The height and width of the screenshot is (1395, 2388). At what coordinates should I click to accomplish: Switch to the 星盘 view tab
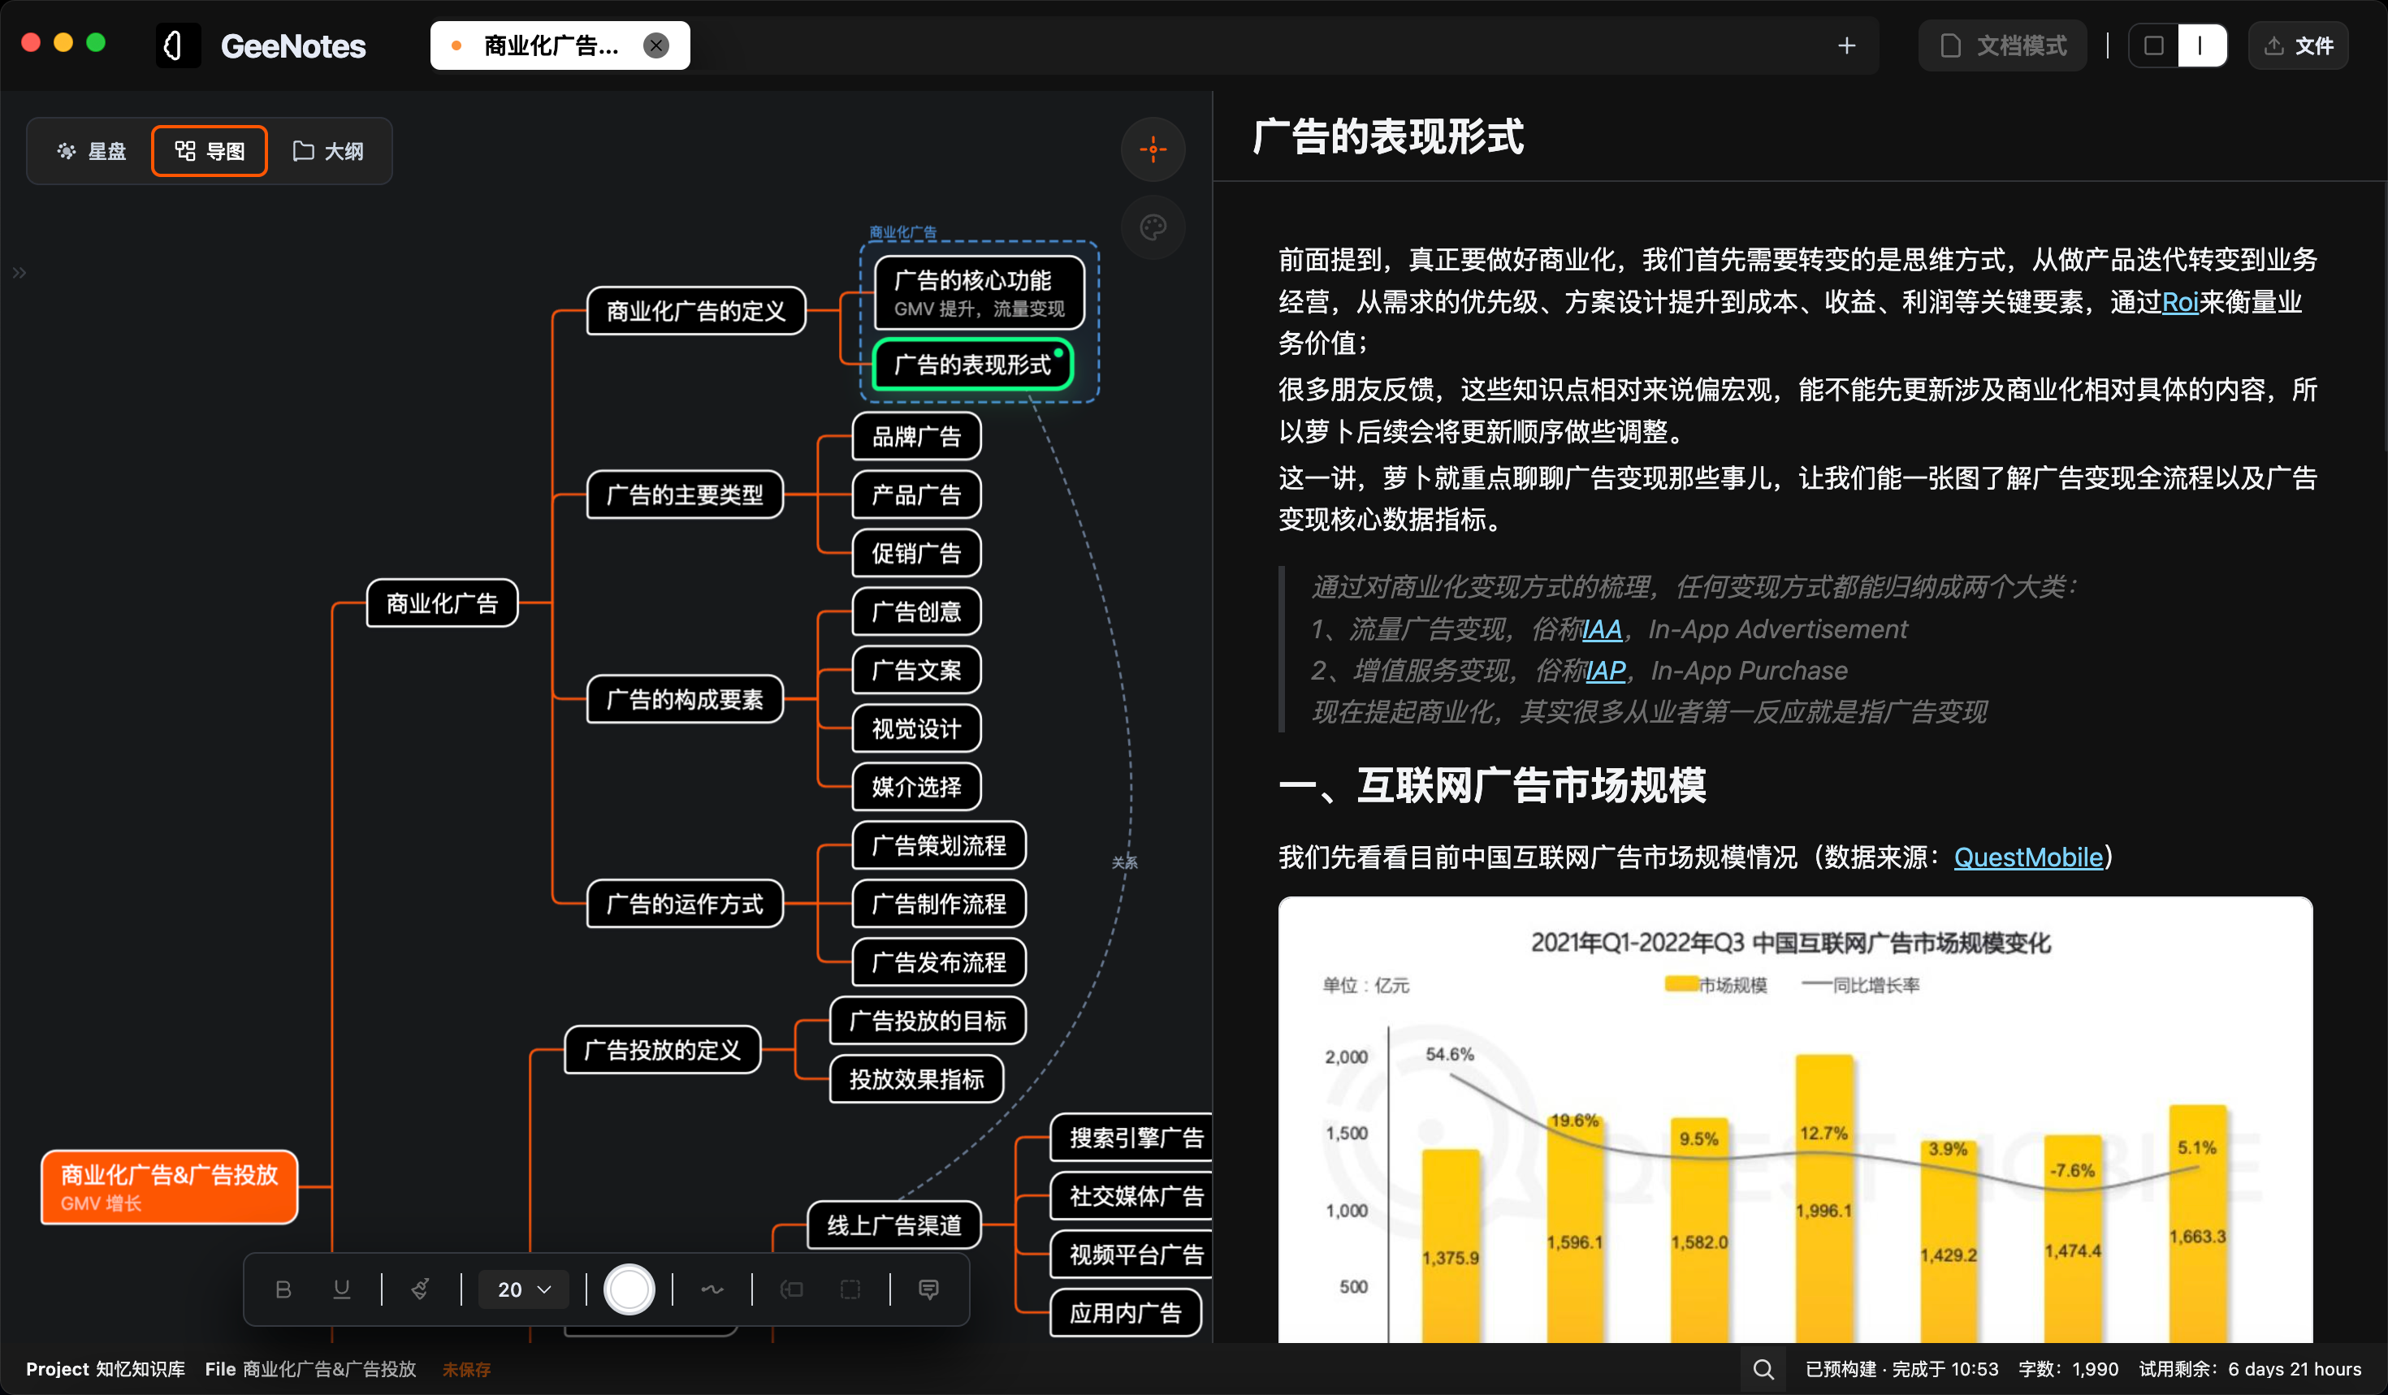click(x=92, y=150)
